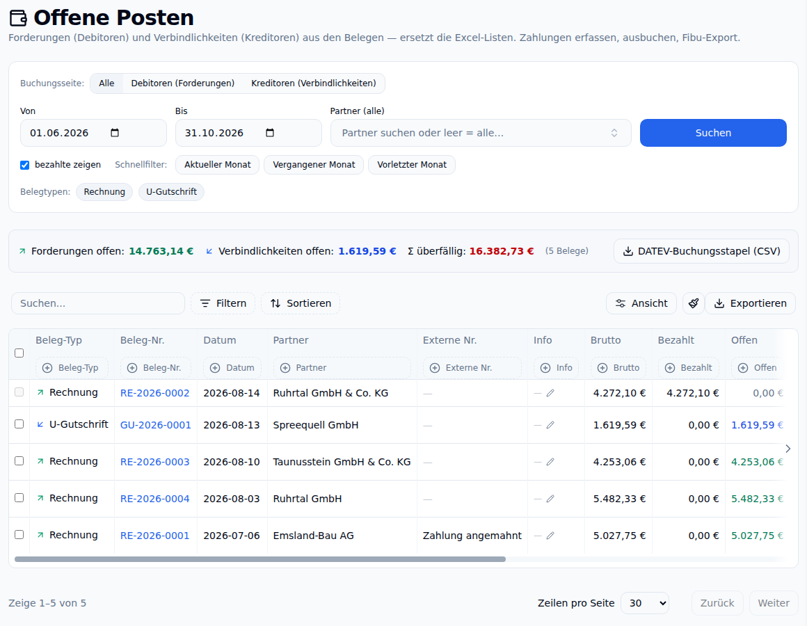Open the Partner search combo box
The width and height of the screenshot is (807, 626).
pos(481,133)
